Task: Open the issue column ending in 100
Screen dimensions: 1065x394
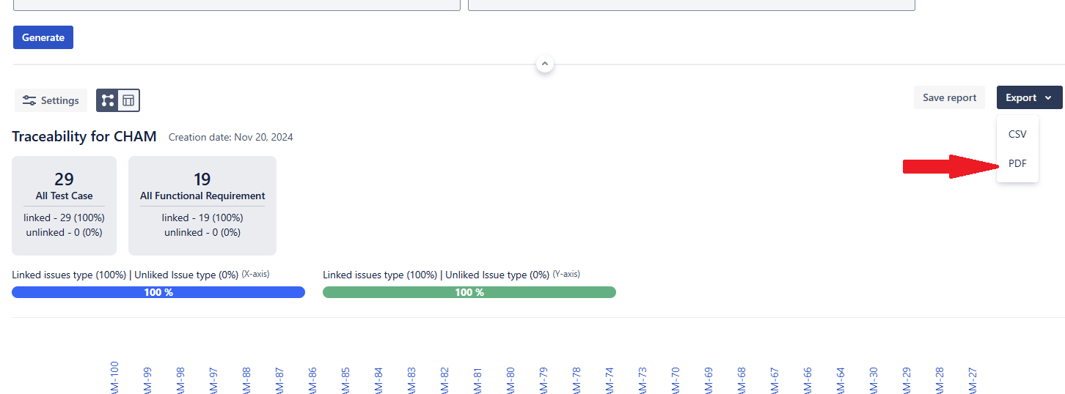Action: (x=114, y=379)
